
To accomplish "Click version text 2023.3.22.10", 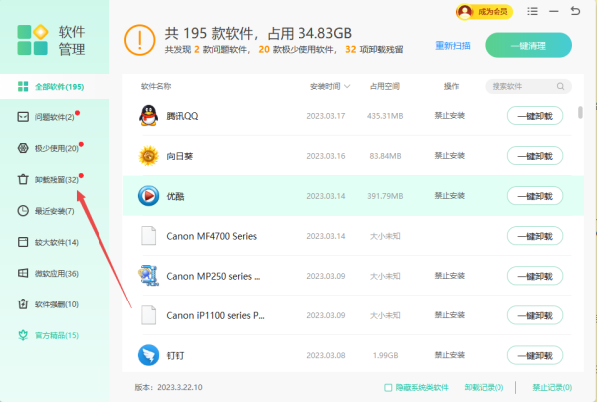I will coord(180,387).
